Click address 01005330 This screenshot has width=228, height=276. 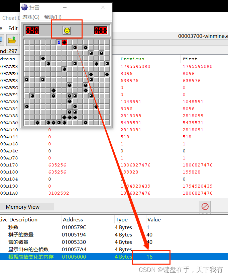click(x=74, y=242)
